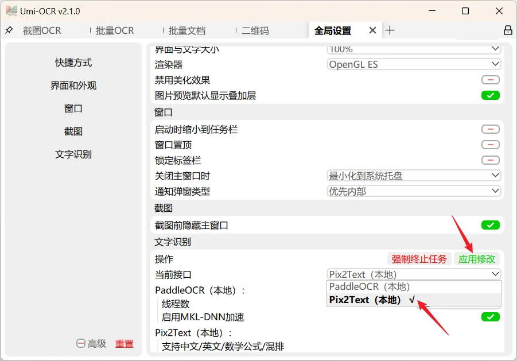
Task: Toggle 锁定标签栏 switch
Action: pos(490,160)
